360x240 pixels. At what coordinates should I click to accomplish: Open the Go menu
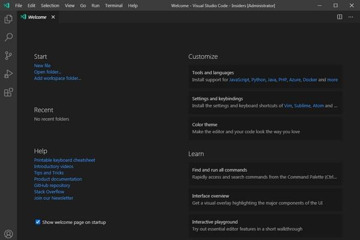(83, 5)
